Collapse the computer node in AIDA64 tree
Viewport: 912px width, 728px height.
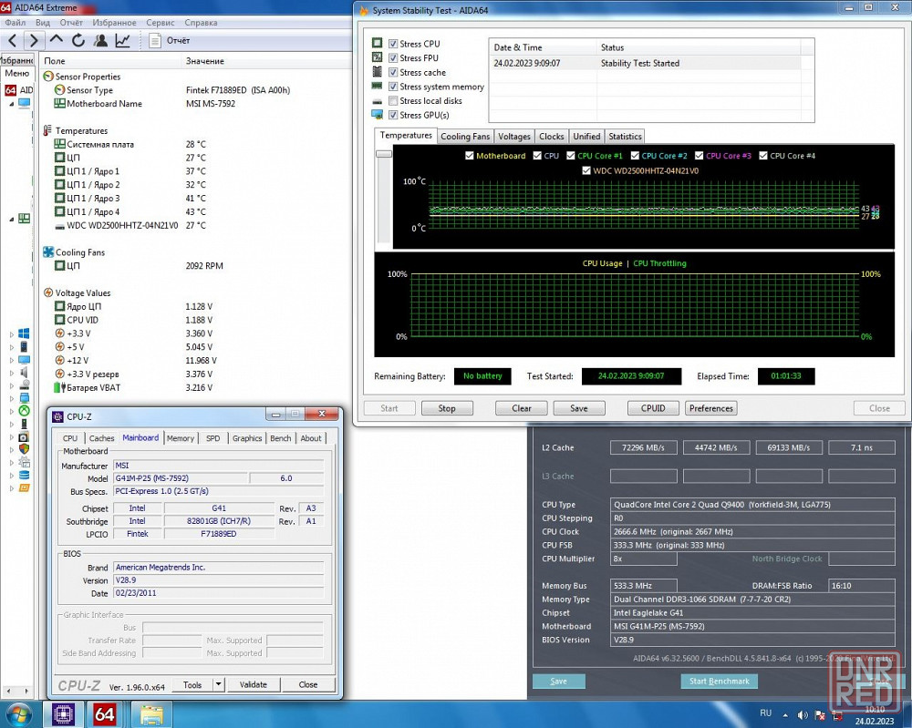(x=12, y=104)
